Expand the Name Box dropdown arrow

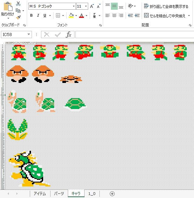point(29,35)
